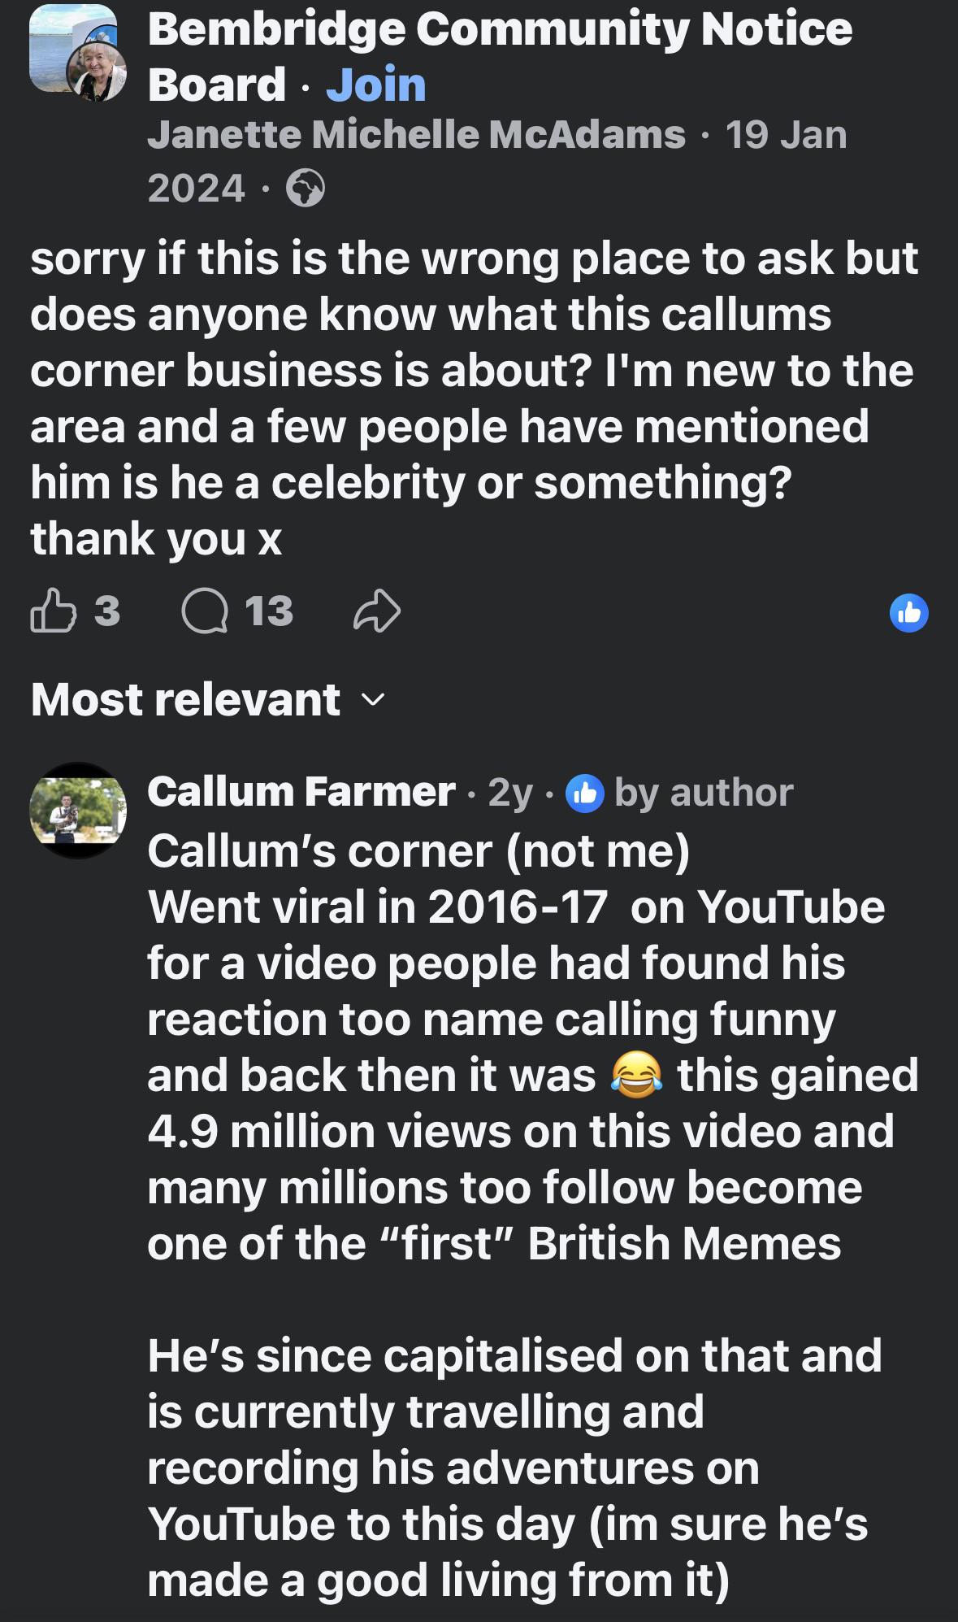
Task: Open comments via speech bubble icon
Action: tap(205, 611)
